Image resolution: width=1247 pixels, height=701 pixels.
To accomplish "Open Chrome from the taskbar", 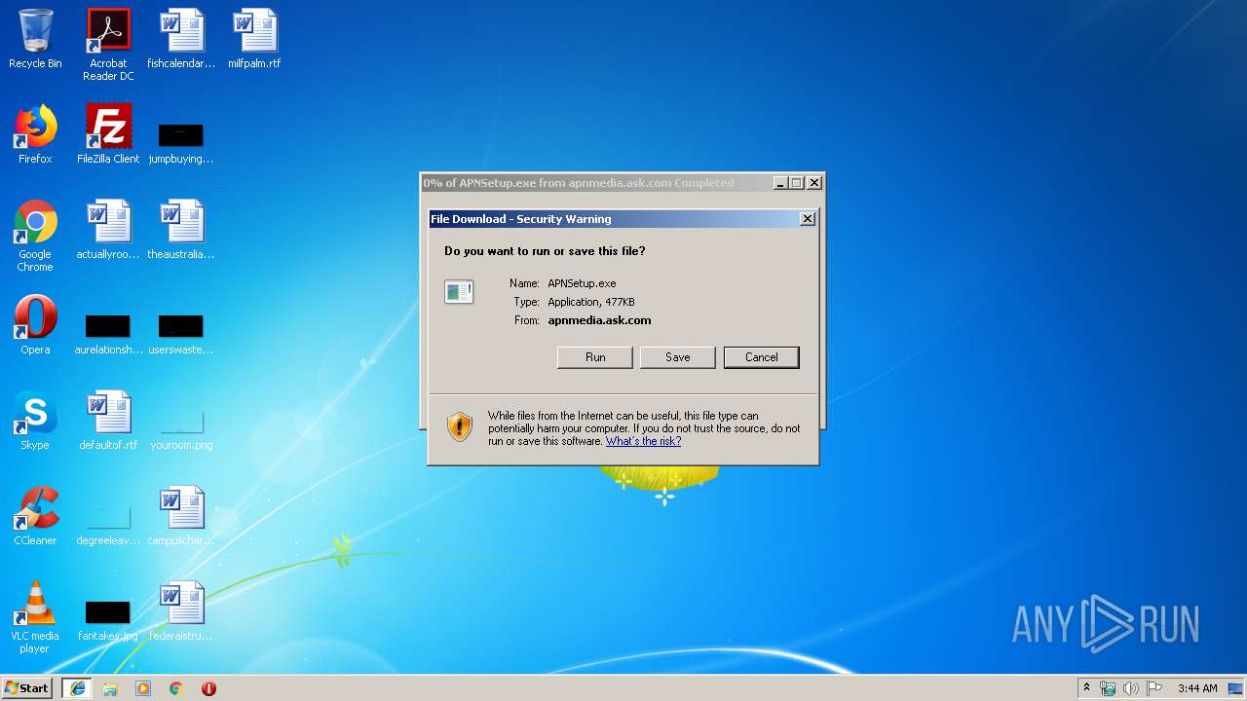I will point(175,688).
